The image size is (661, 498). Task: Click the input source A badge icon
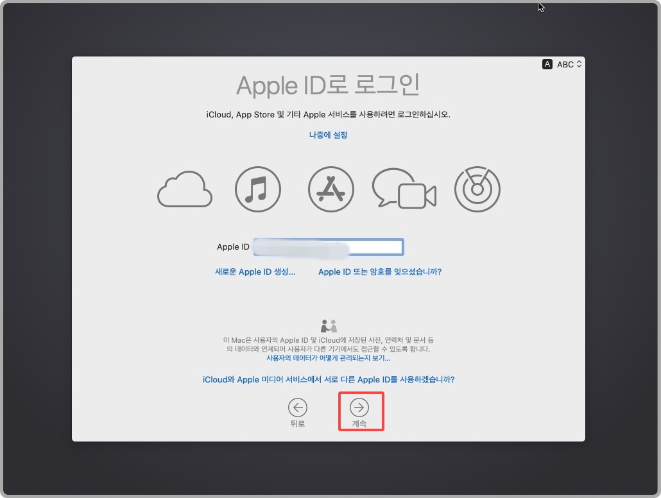[547, 64]
